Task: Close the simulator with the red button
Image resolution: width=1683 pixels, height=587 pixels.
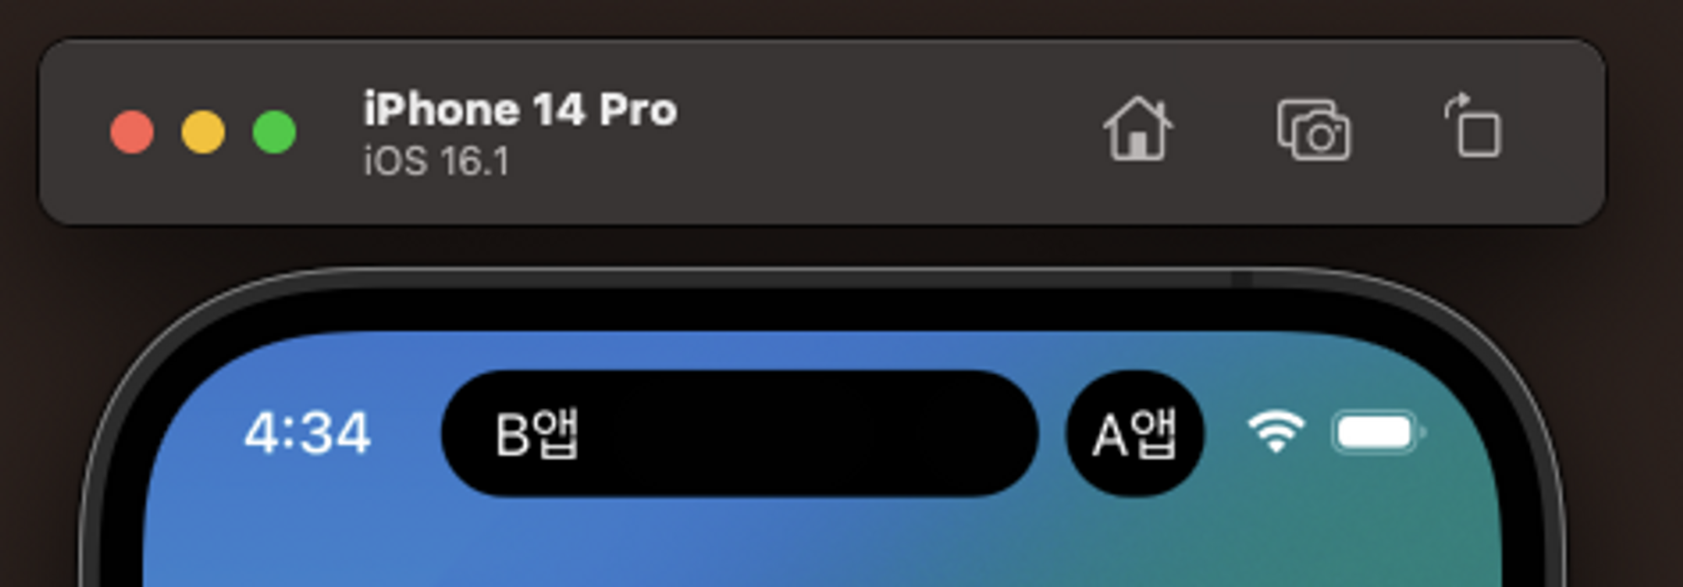Action: [132, 132]
